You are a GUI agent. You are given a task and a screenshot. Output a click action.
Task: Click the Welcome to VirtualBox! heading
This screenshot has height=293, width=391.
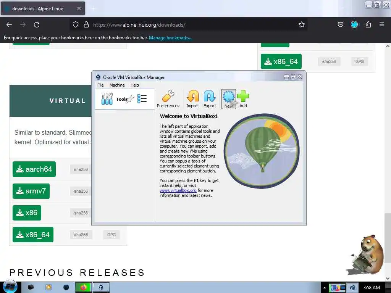coord(189,116)
